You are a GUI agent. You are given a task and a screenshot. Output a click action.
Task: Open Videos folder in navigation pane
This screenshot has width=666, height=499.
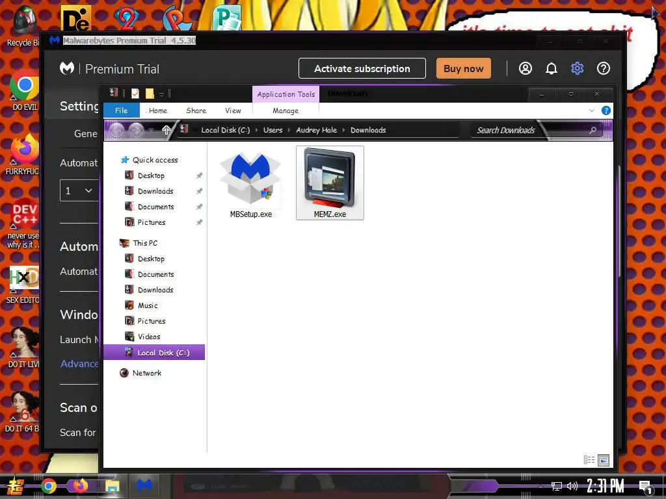point(149,337)
